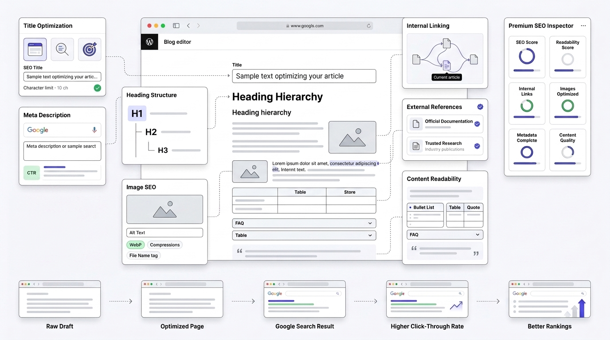Expand the FAQ dropdown in blog editor

coord(304,223)
